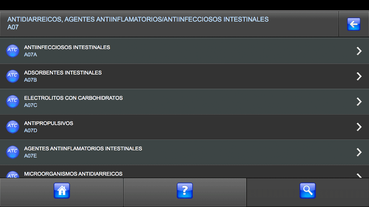This screenshot has width=369, height=207.
Task: Click the ATC badge beside A07E
Action: point(12,152)
